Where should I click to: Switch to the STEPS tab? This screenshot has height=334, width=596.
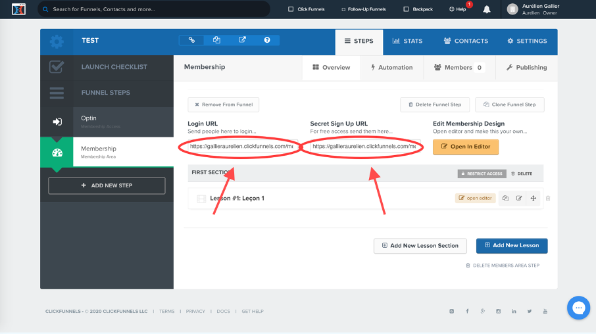[359, 41]
